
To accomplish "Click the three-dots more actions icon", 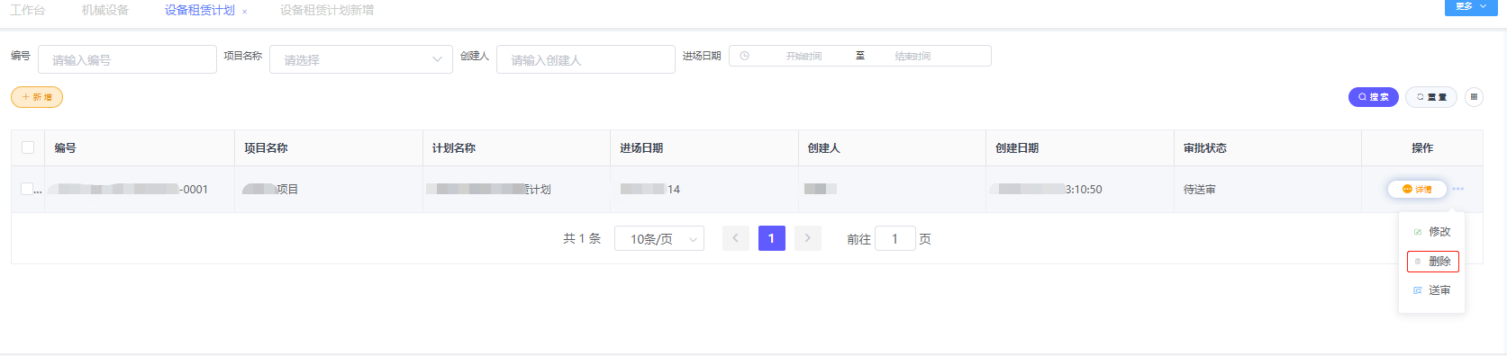I will click(x=1458, y=189).
